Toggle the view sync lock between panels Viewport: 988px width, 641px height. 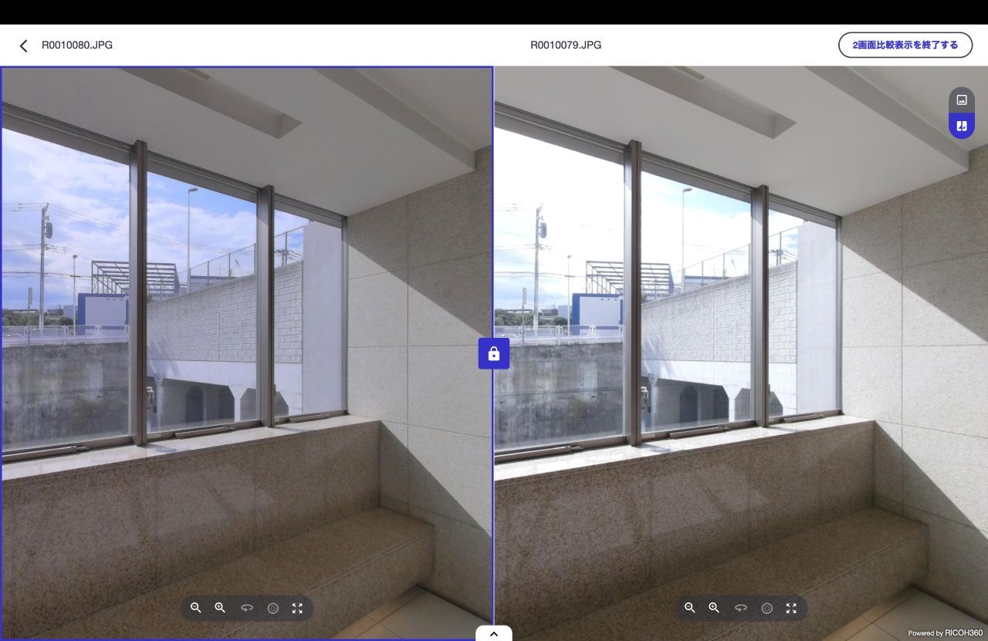pos(494,354)
